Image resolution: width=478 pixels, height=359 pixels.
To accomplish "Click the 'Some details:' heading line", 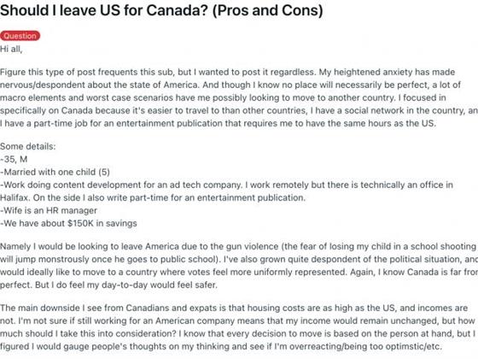I will (27, 146).
